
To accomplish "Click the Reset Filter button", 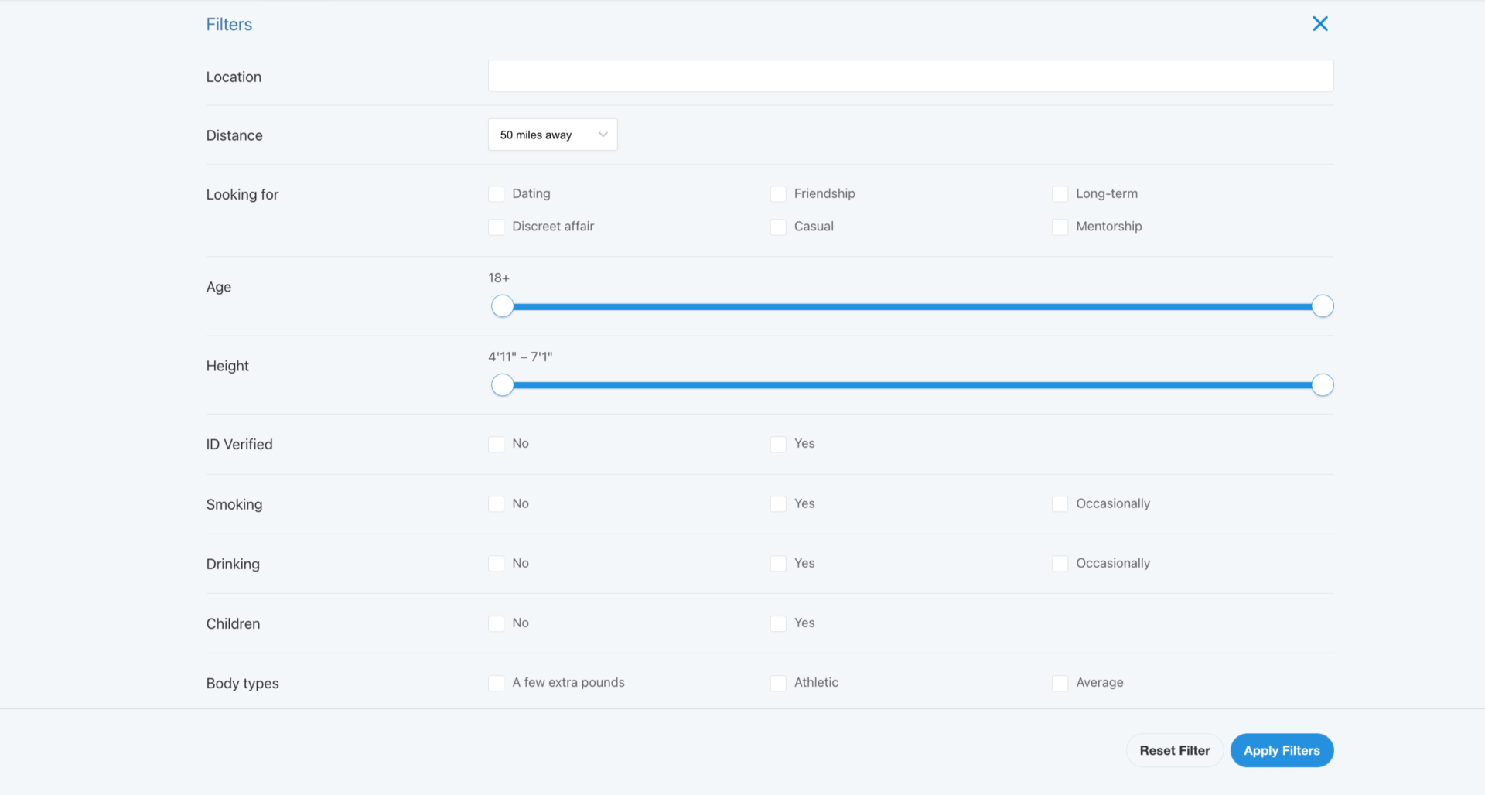I will coord(1174,750).
